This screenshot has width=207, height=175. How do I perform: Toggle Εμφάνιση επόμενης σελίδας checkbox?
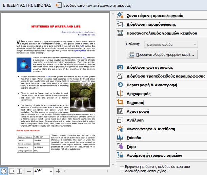pos(122,169)
